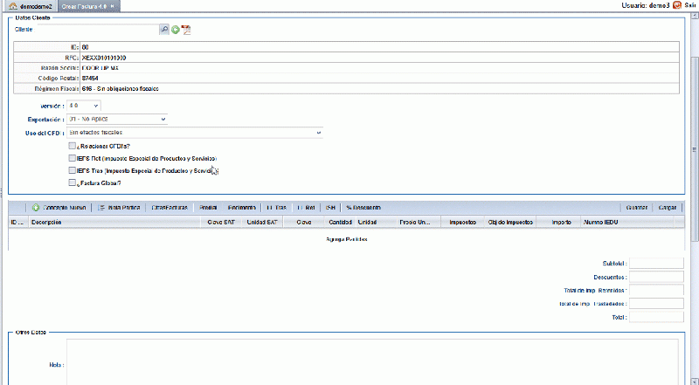Click the RFC value XEXX010101000
Image resolution: width=699 pixels, height=385 pixels.
tap(104, 58)
